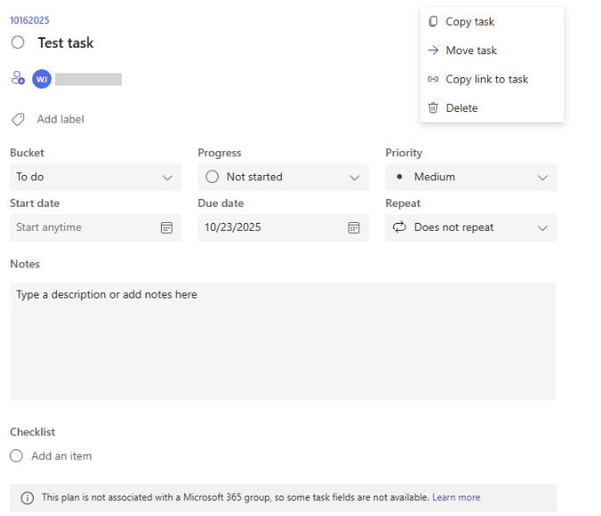Click the assign people icon

point(18,78)
